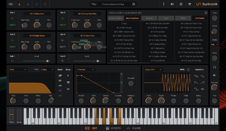Toggle the BPM sync power button

(188, 70)
